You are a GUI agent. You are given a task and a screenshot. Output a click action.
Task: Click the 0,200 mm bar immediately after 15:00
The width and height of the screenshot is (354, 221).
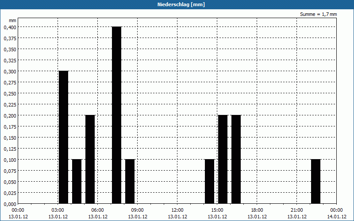(223, 159)
